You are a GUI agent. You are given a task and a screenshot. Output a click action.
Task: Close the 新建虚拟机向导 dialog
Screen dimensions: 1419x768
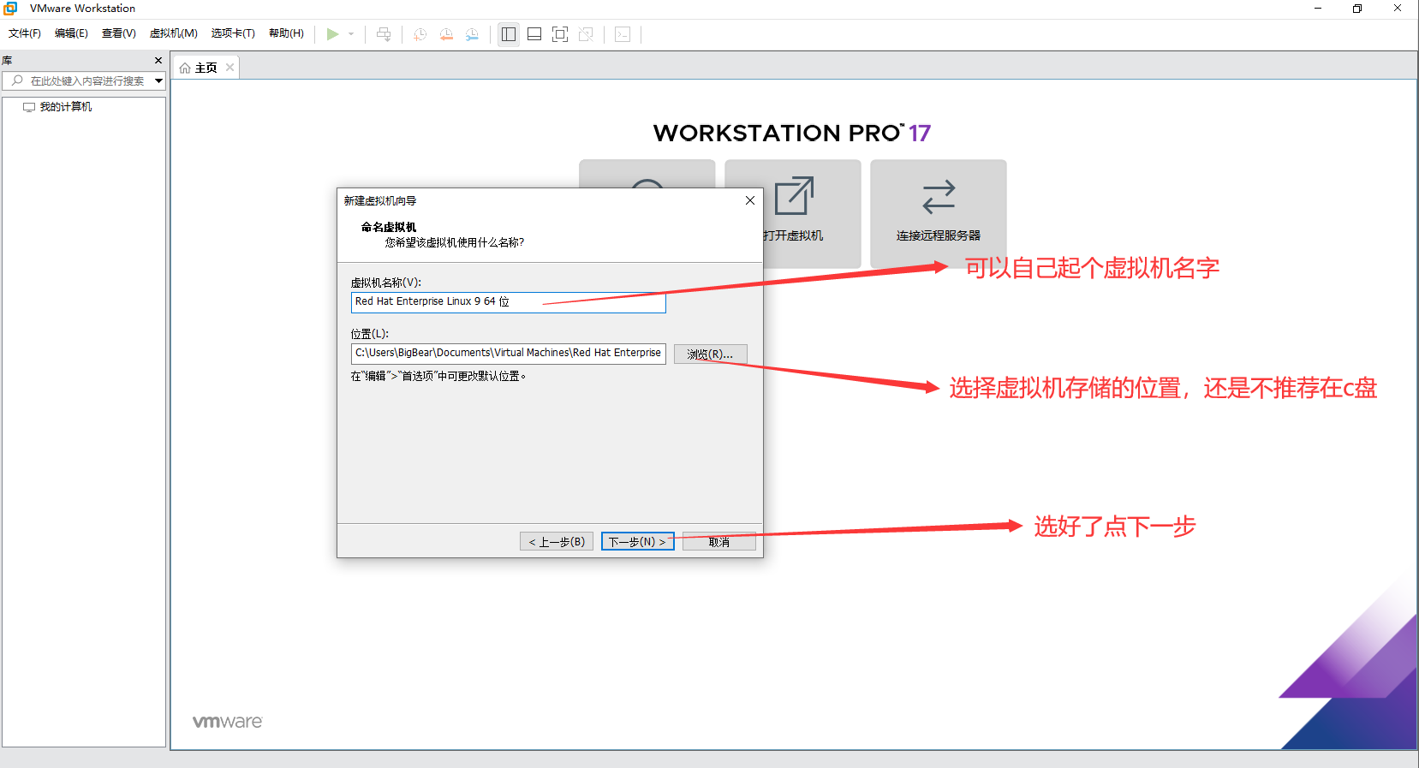[750, 200]
